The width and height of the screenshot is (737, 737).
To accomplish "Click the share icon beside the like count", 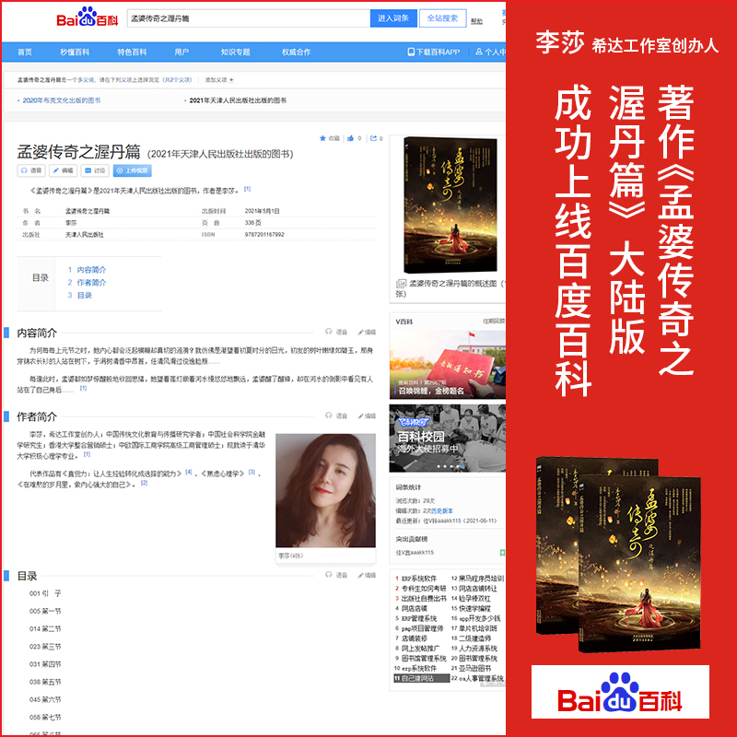I will click(x=373, y=138).
